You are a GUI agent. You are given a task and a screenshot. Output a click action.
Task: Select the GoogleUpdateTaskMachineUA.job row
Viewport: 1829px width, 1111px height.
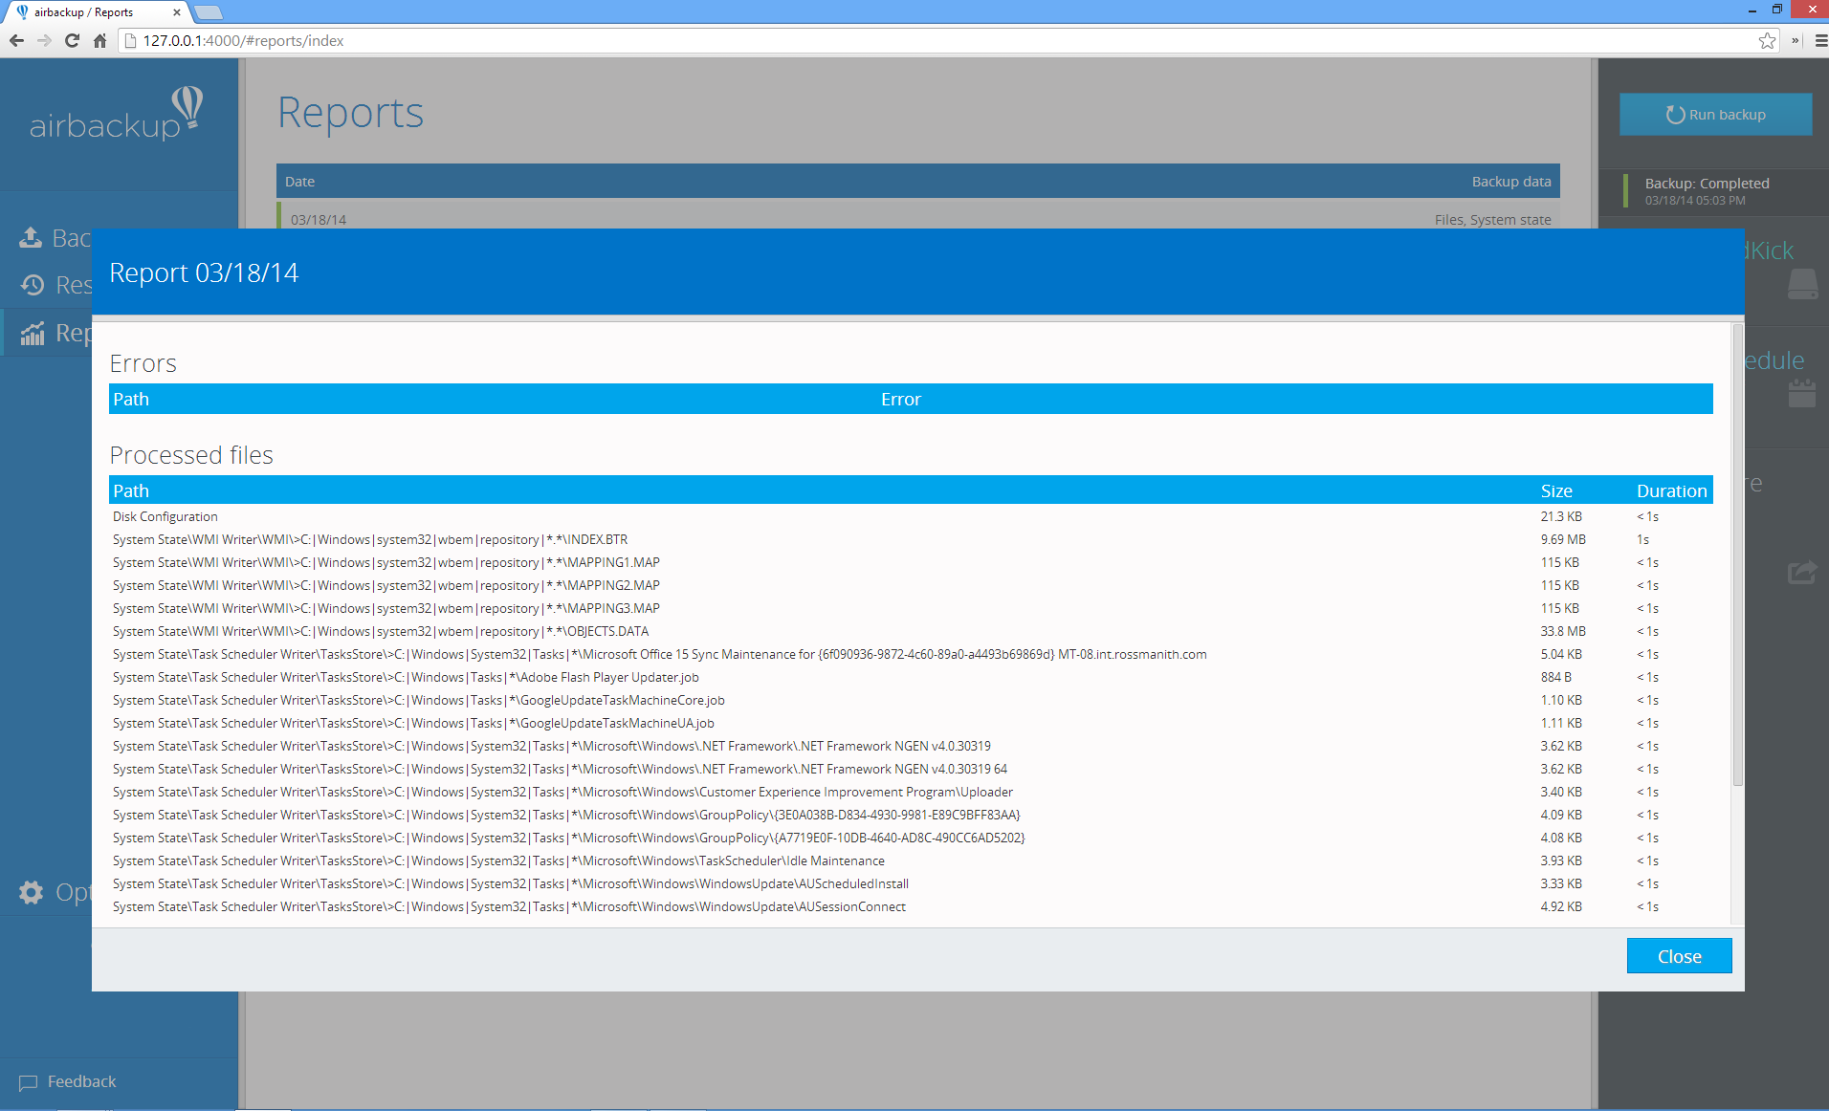point(911,723)
